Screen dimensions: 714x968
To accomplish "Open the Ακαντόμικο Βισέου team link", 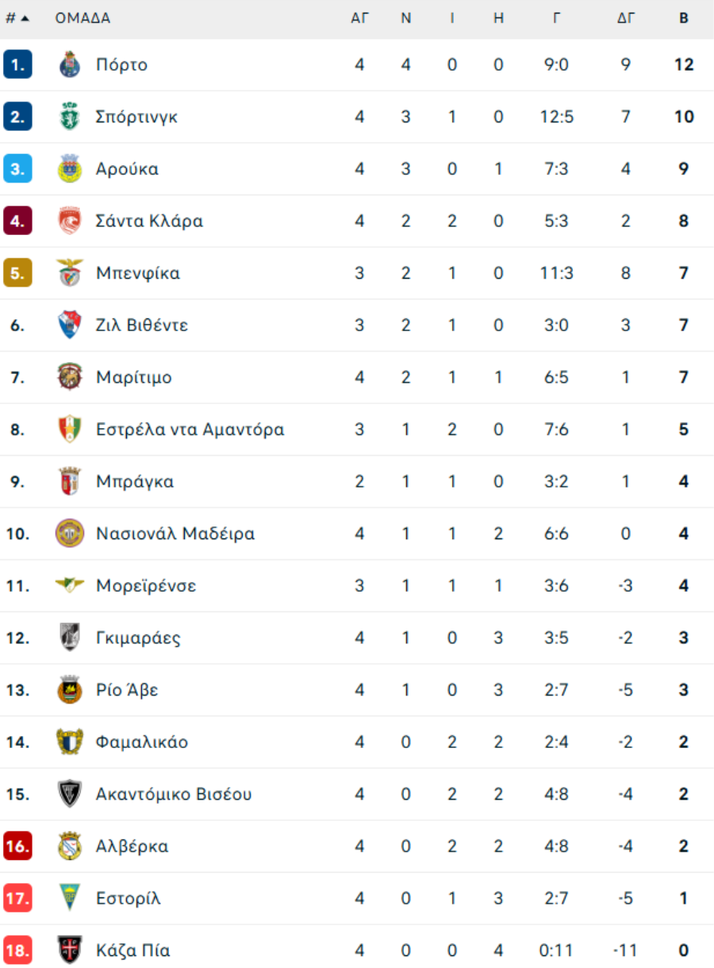I will [174, 794].
